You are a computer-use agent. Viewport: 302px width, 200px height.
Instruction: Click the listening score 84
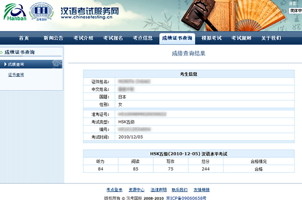tap(100, 169)
